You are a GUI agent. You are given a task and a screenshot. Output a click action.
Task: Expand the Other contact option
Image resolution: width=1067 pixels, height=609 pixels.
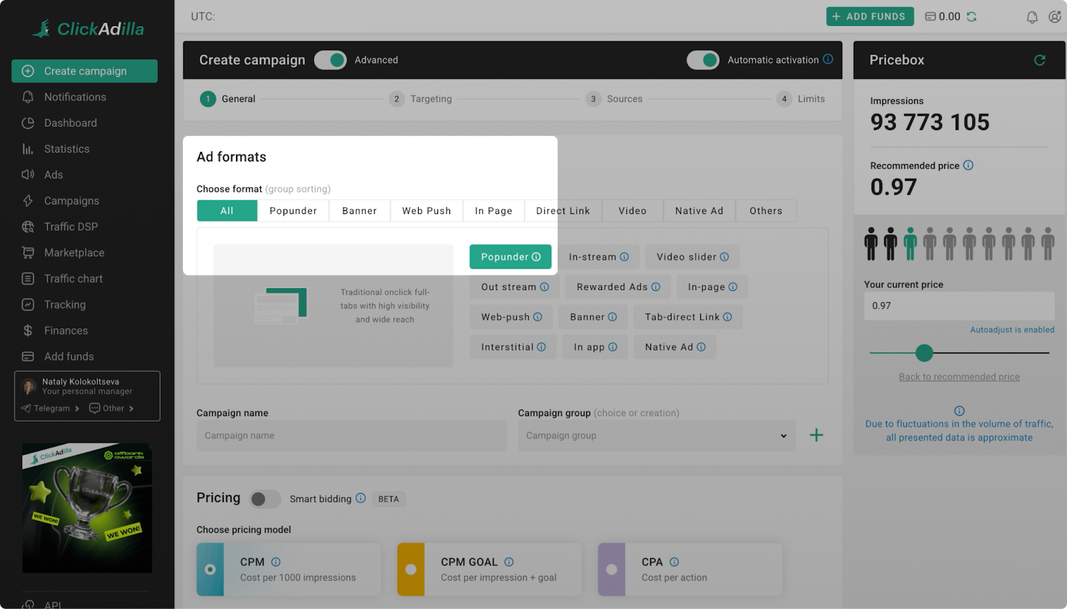click(x=111, y=408)
